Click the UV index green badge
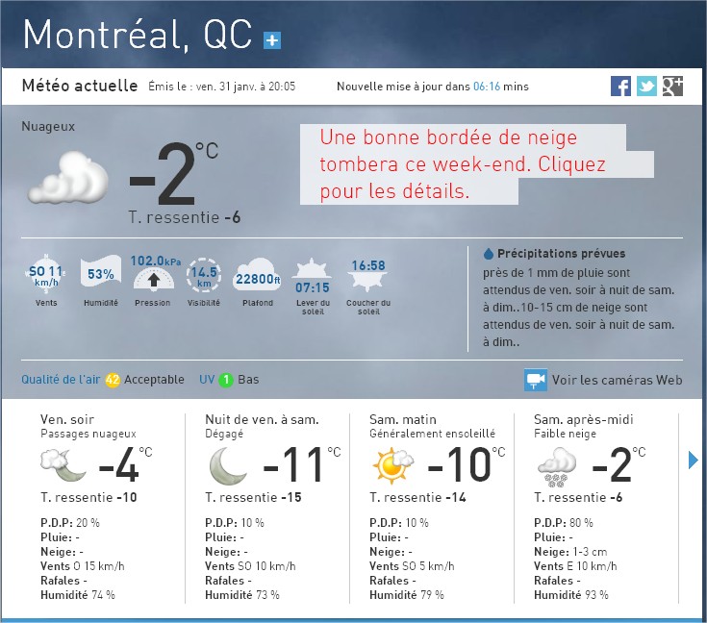Screen dimensions: 707x623 click(225, 380)
